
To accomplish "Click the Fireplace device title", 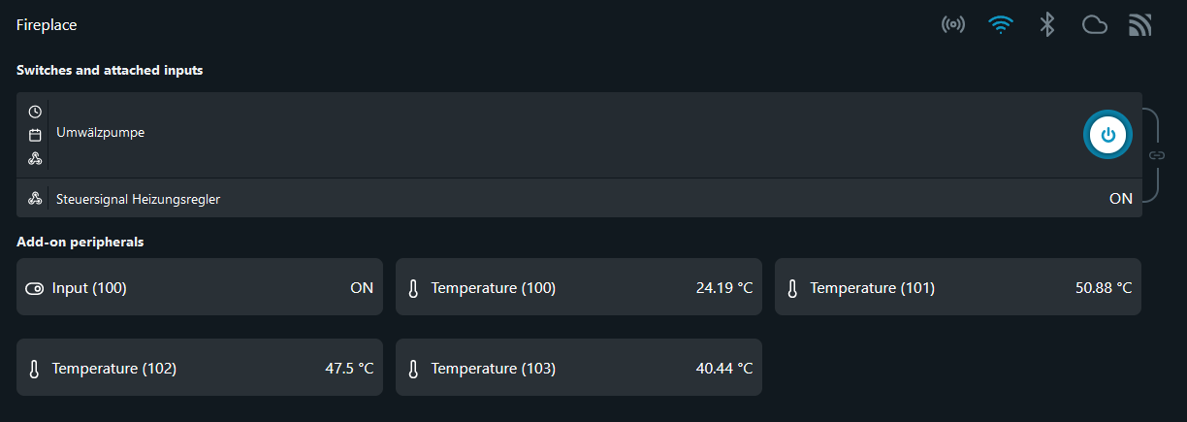I will (47, 25).
